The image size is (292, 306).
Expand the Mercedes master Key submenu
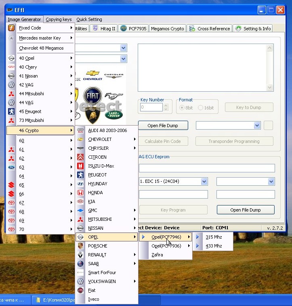[x=40, y=38]
